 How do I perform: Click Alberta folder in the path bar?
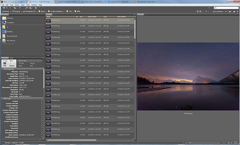43,11
